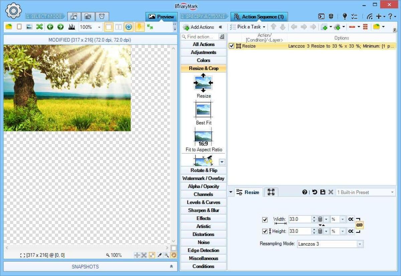This screenshot has height=276, width=401.
Task: Open the settings gear in top-left corner
Action: coord(13,11)
